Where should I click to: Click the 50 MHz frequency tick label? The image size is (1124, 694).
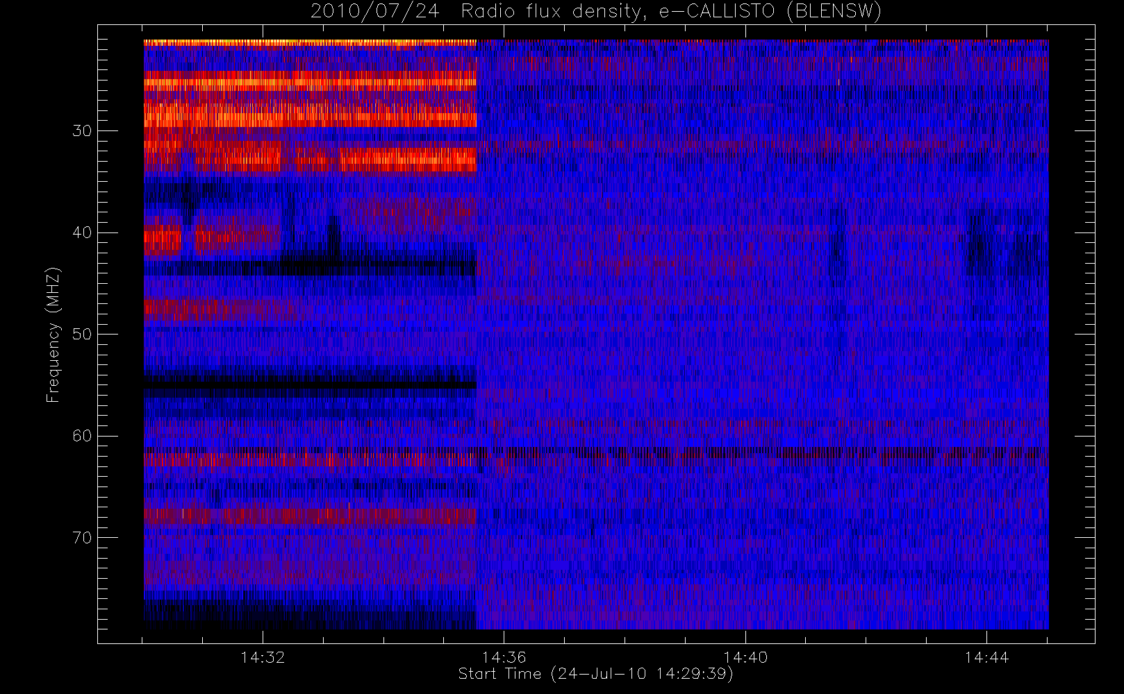point(82,334)
